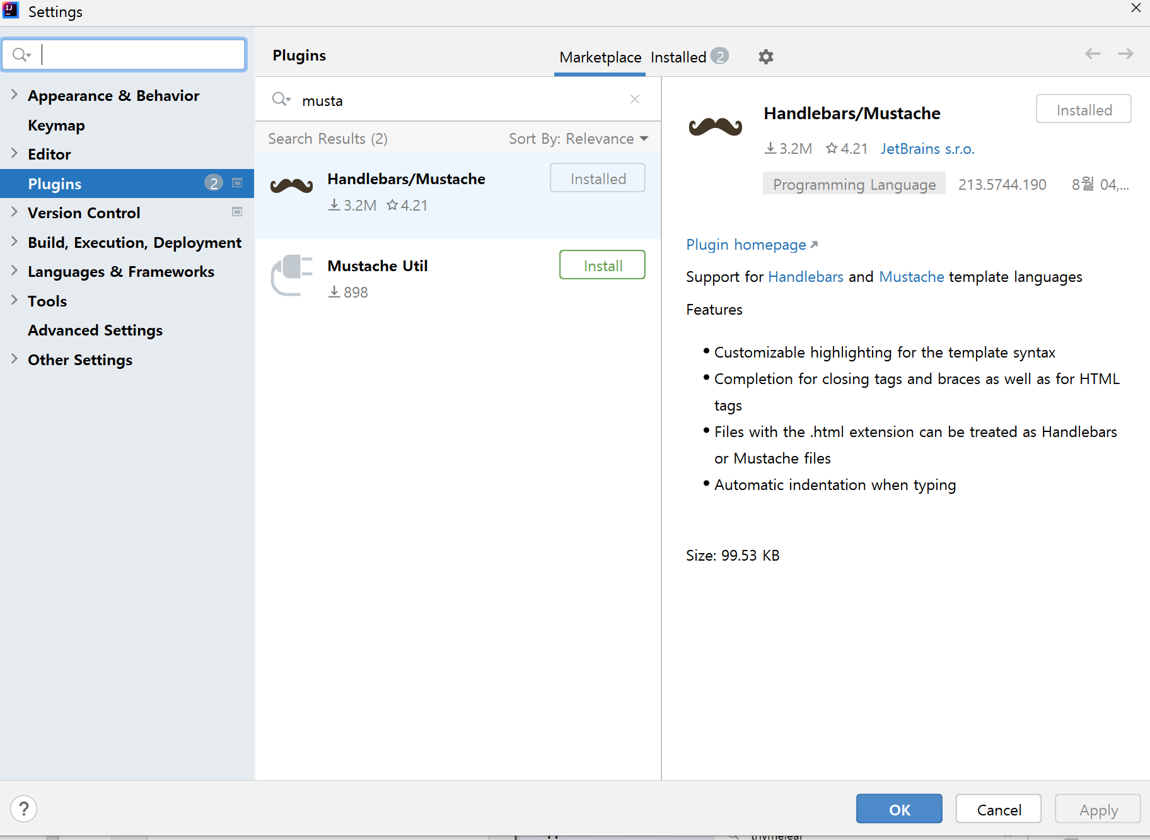Close the Settings dialog window
This screenshot has width=1150, height=840.
click(1135, 8)
